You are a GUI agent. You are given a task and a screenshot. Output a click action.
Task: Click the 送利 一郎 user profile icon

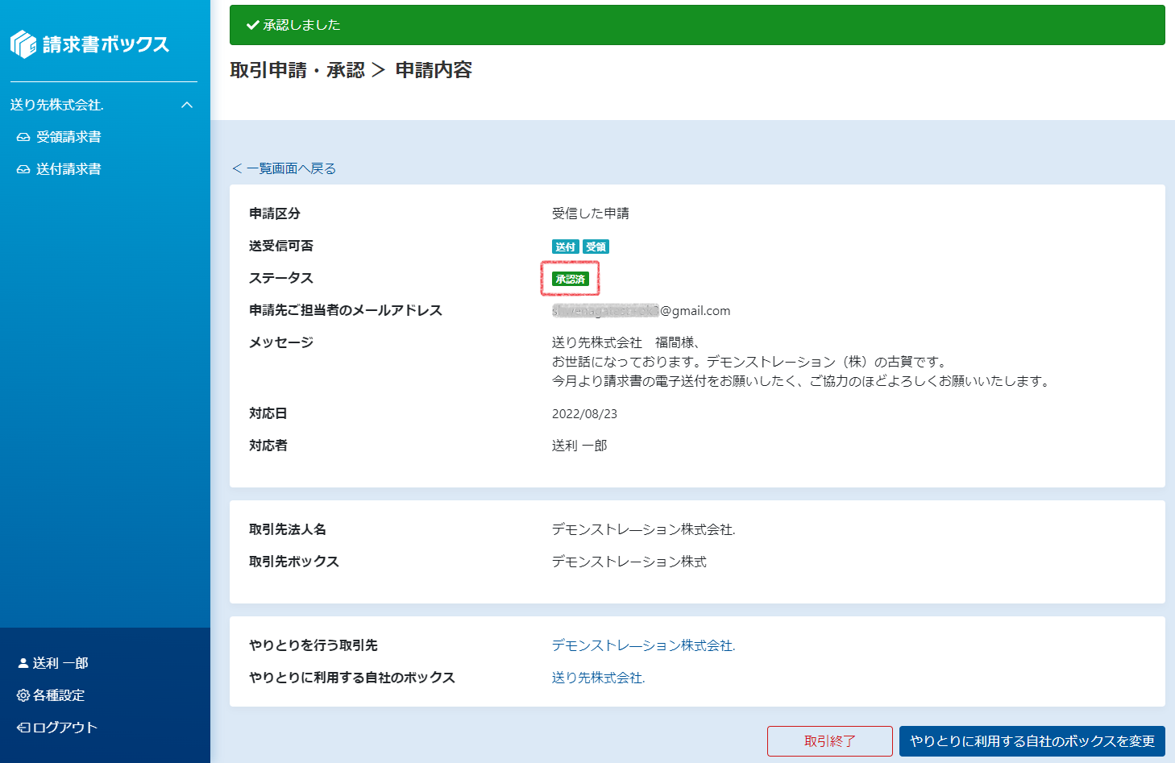click(23, 663)
